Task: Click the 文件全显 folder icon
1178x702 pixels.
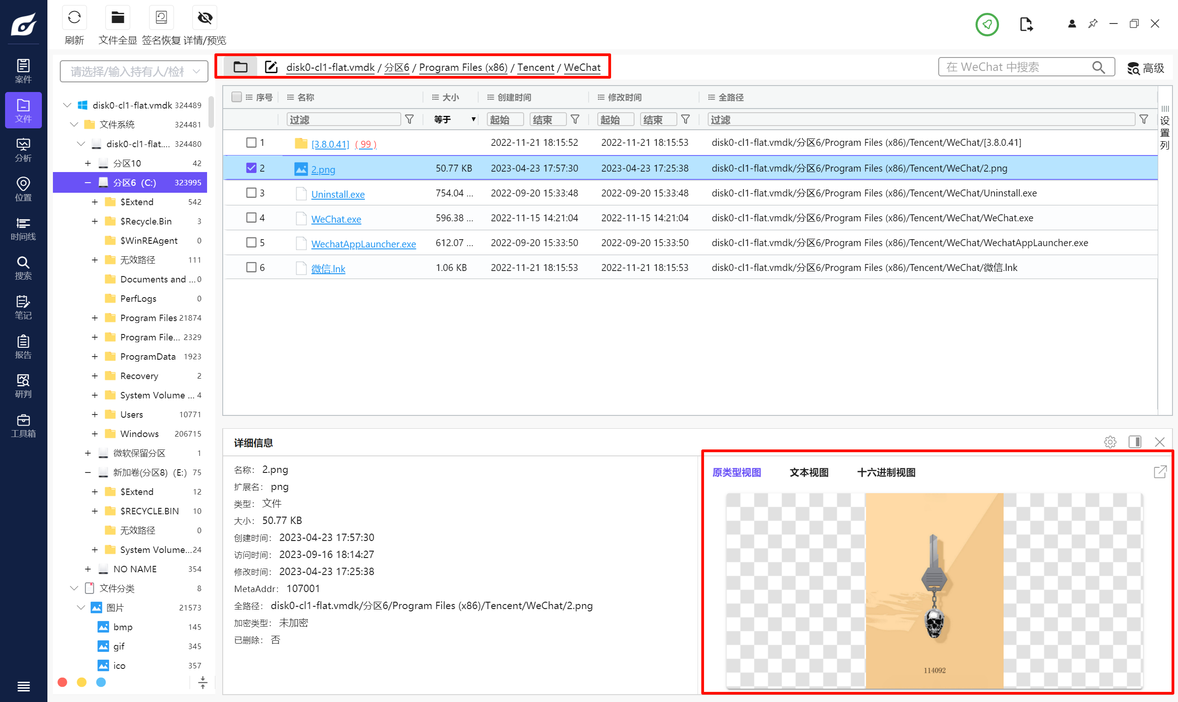Action: coord(117,18)
